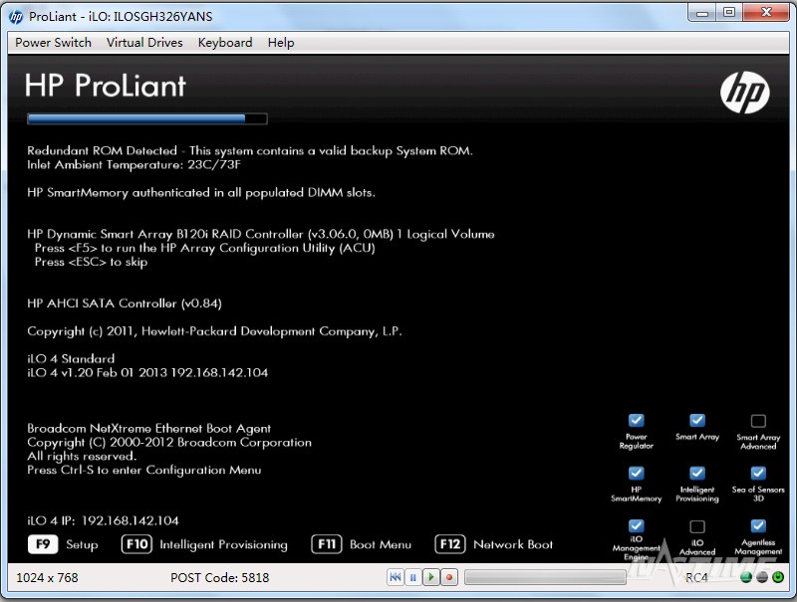The width and height of the screenshot is (797, 602).
Task: Toggle the Smart Array checkbox
Action: (697, 420)
